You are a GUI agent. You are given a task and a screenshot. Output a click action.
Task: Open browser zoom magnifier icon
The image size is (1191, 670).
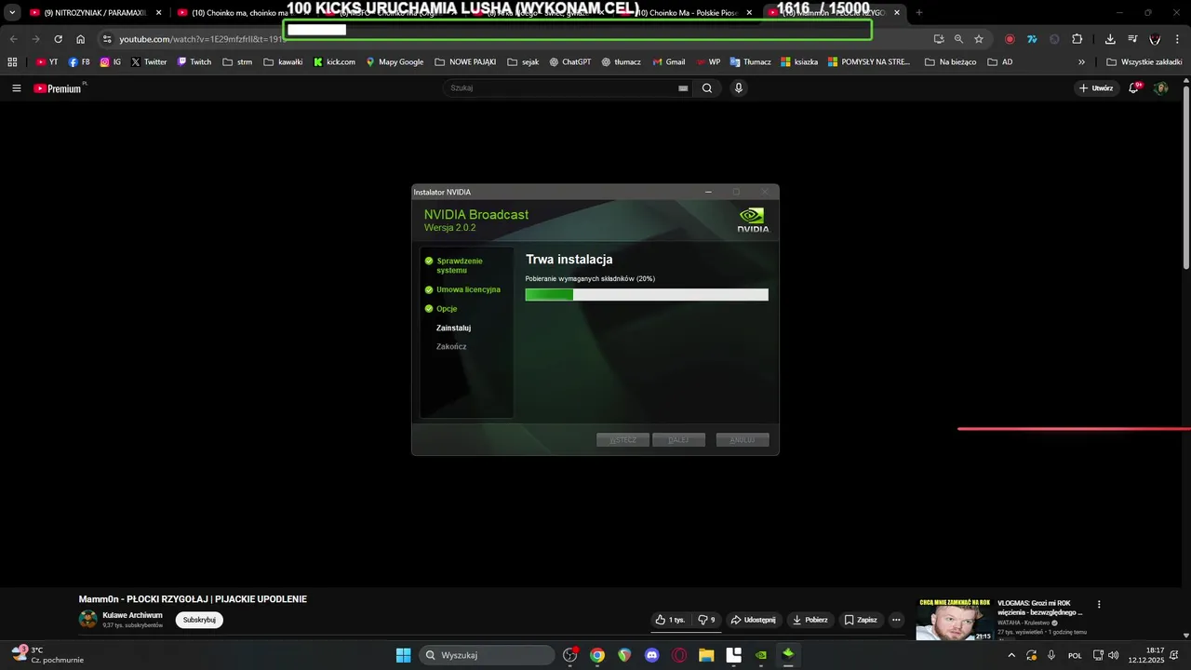point(958,39)
